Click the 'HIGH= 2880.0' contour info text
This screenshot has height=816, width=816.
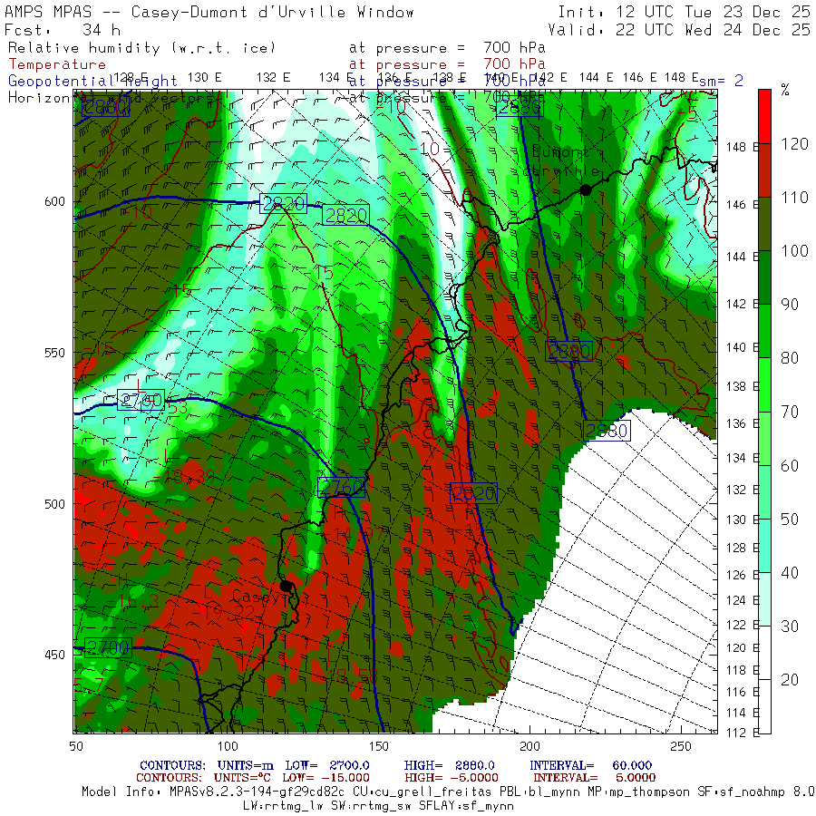(x=449, y=765)
